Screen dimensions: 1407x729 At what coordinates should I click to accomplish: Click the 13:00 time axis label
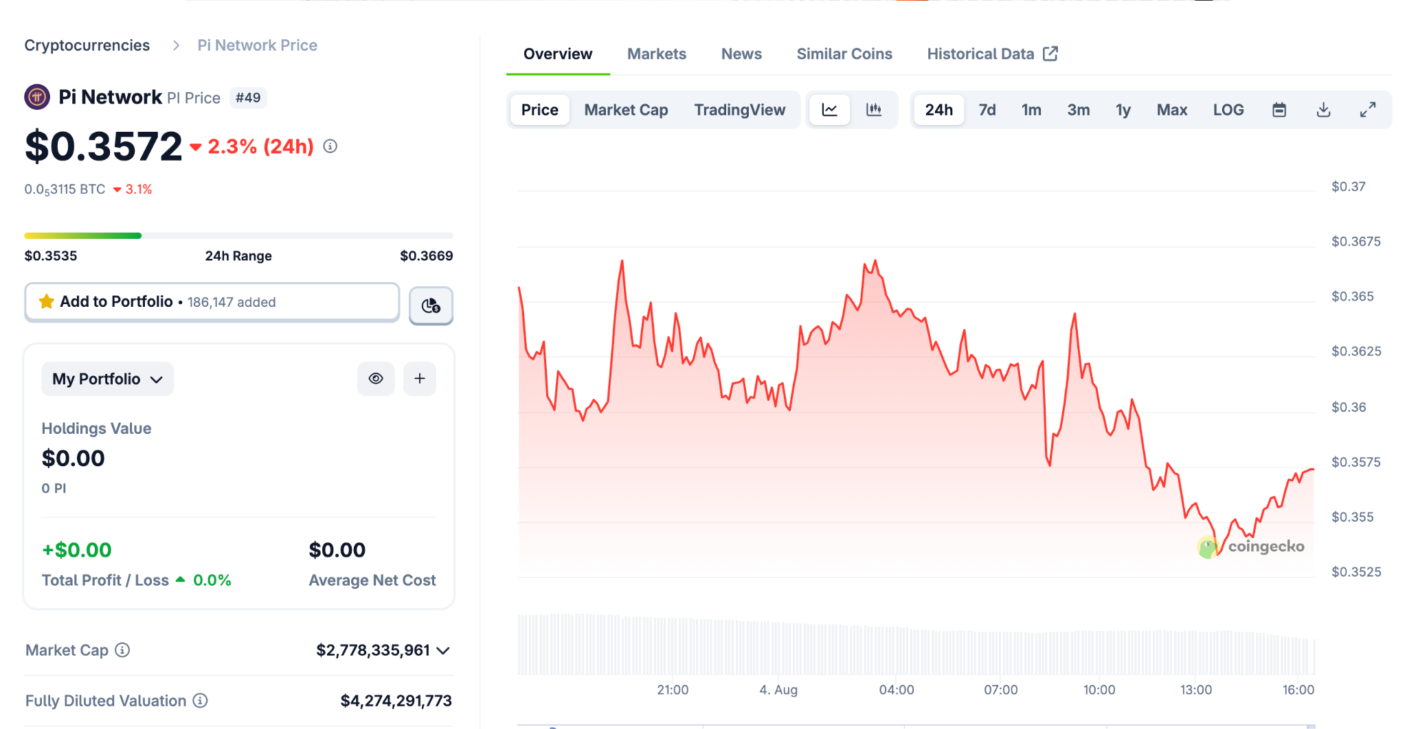(x=1196, y=689)
